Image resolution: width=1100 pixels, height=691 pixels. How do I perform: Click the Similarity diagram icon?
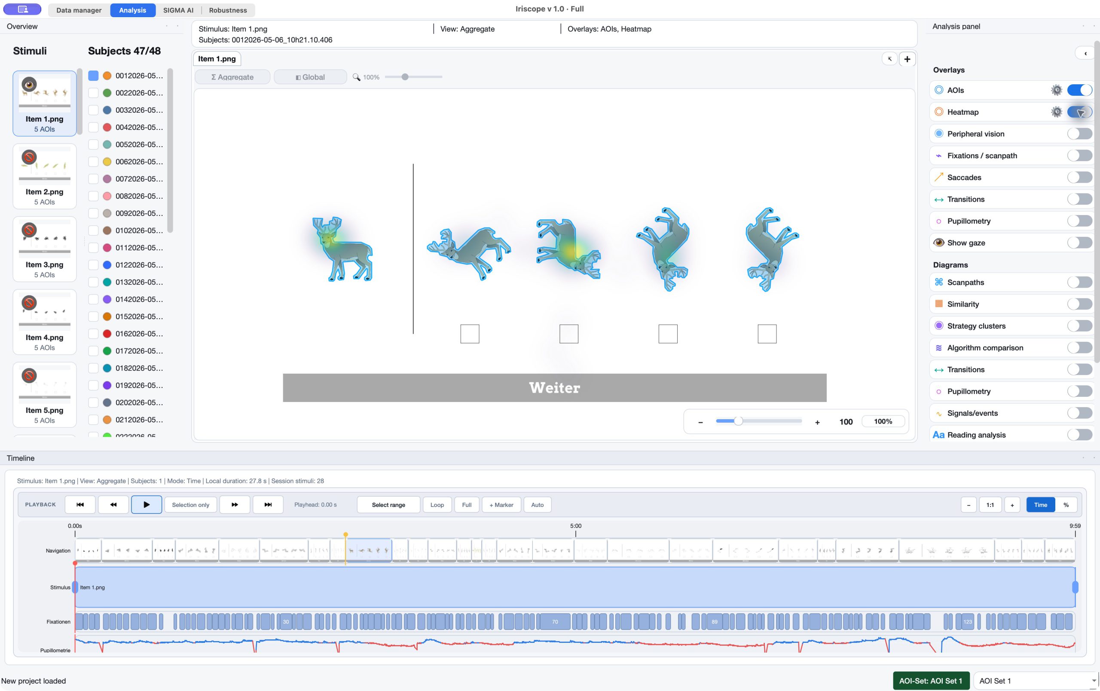point(939,304)
